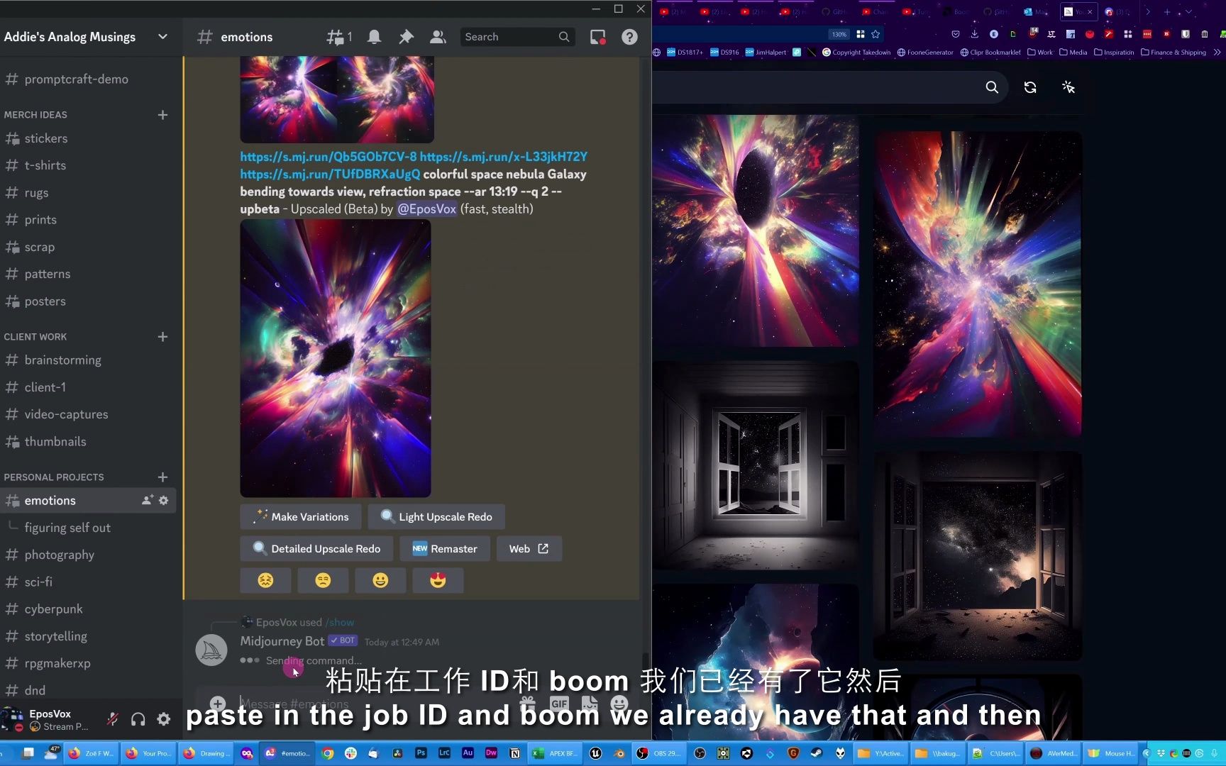1226x766 pixels.
Task: Open the stickers channel
Action: pyautogui.click(x=88, y=138)
